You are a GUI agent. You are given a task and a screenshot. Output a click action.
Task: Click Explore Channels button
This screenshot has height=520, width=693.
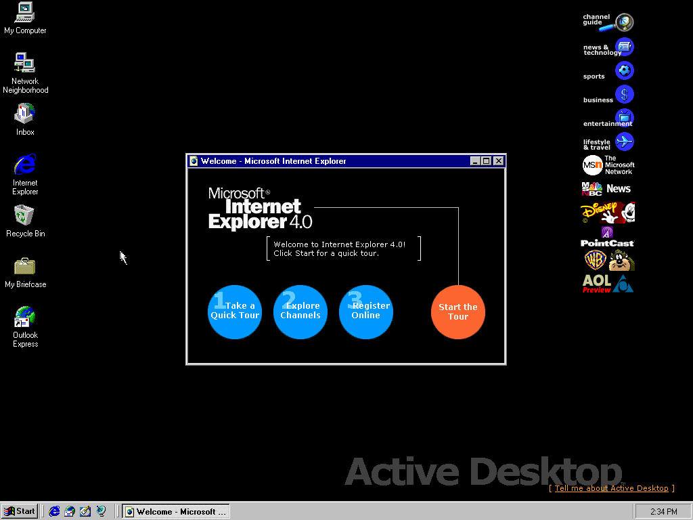[300, 311]
